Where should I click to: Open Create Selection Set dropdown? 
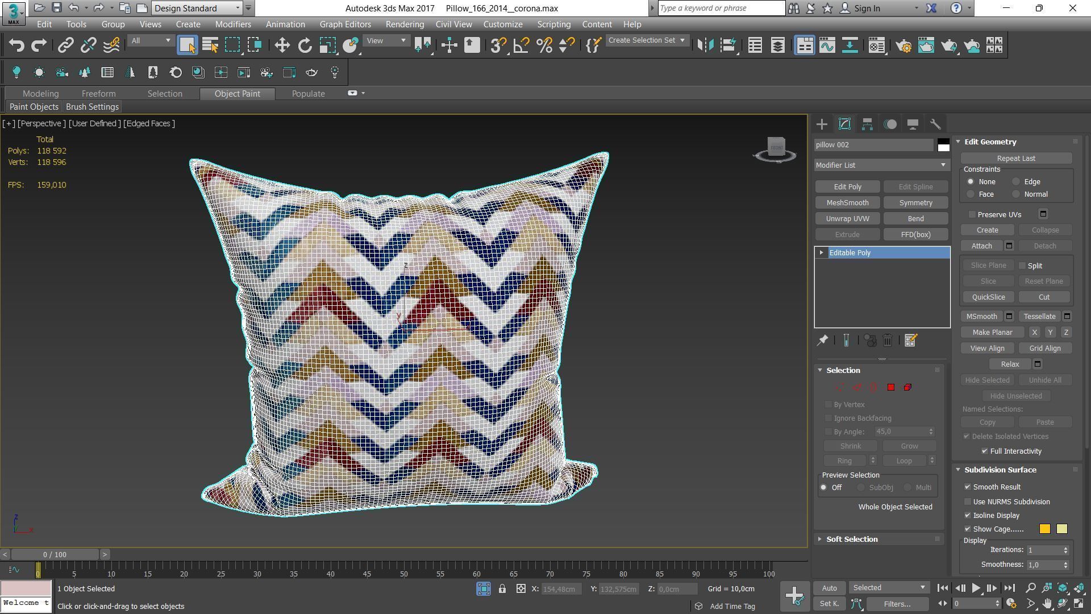coord(647,40)
